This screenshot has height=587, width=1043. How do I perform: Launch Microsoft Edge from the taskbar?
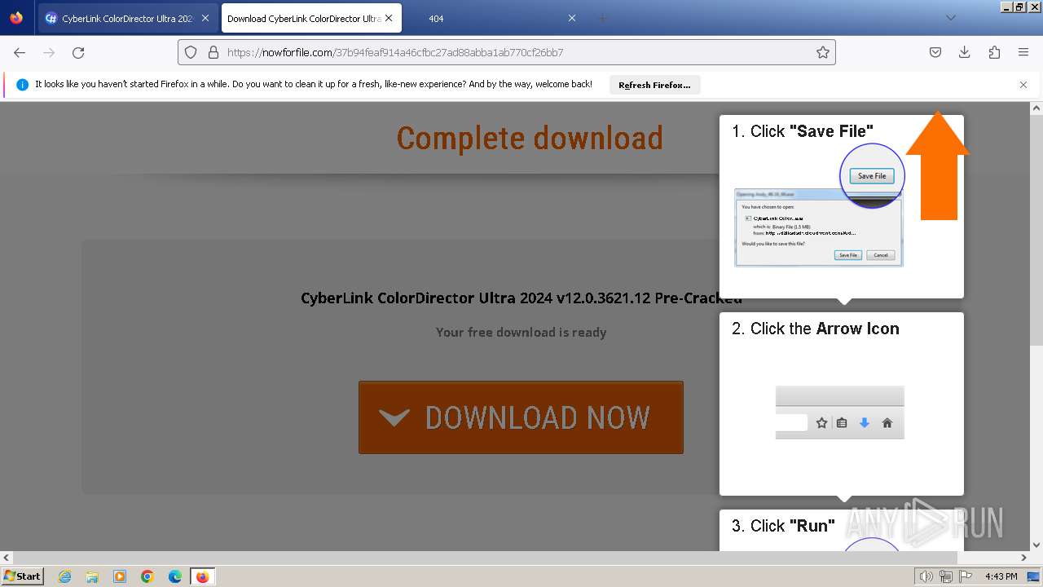pyautogui.click(x=175, y=576)
